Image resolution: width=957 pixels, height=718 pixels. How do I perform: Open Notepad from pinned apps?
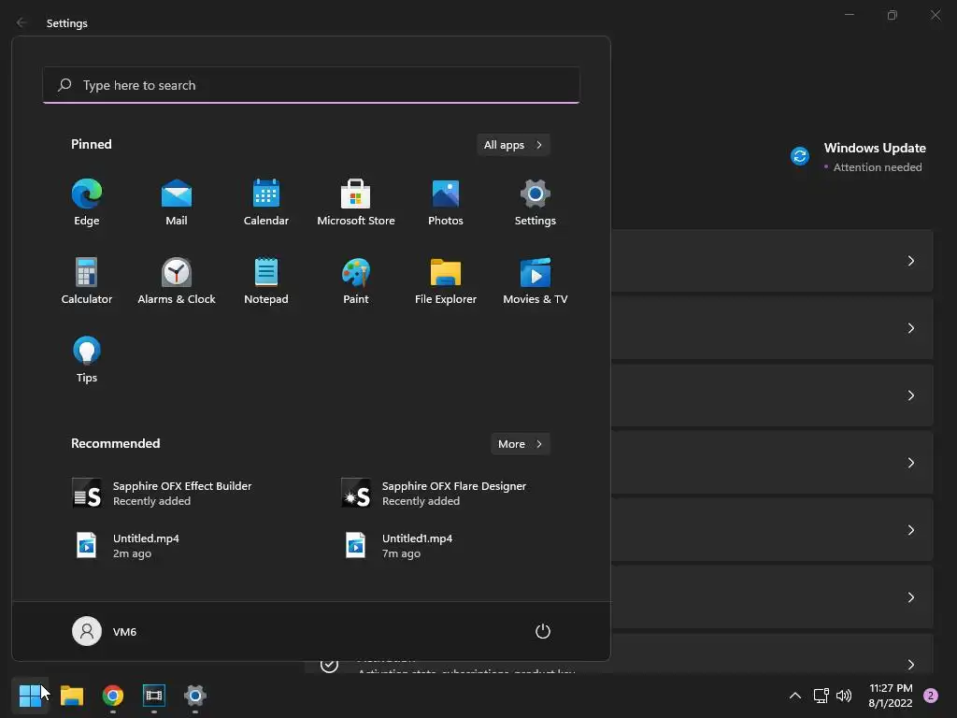pyautogui.click(x=266, y=281)
